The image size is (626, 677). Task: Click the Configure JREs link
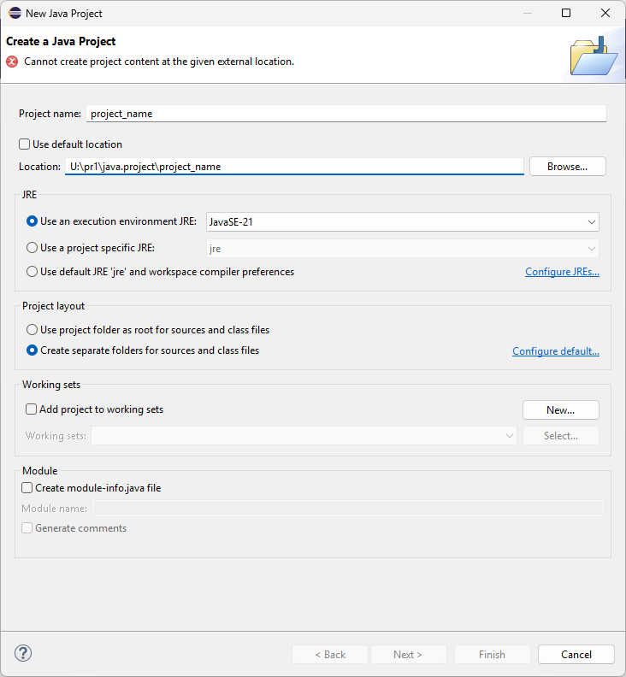click(562, 272)
